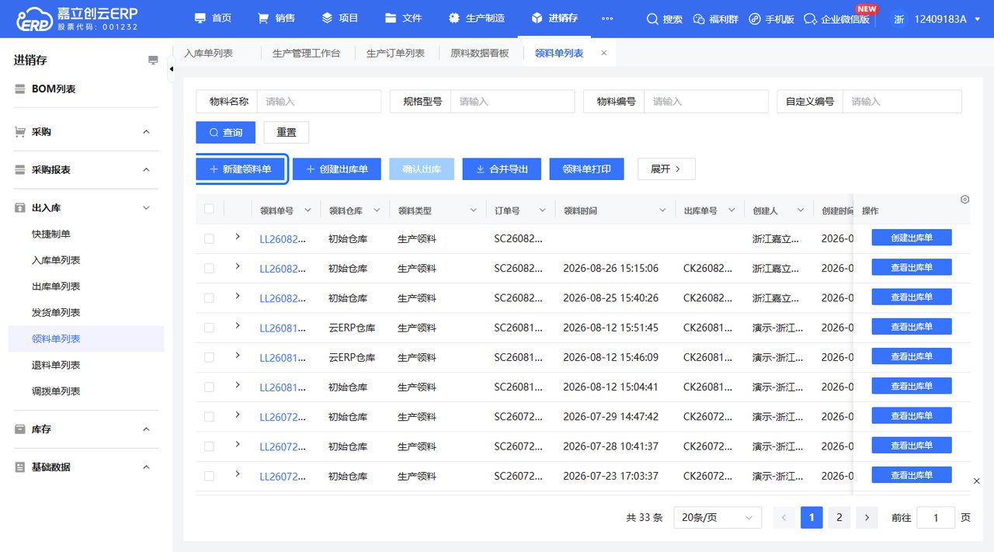Check row dated 2026-07-29 14:47:42
Image resolution: width=994 pixels, height=552 pixels.
[209, 417]
